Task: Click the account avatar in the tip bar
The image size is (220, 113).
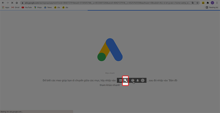Action: [x=142, y=80]
